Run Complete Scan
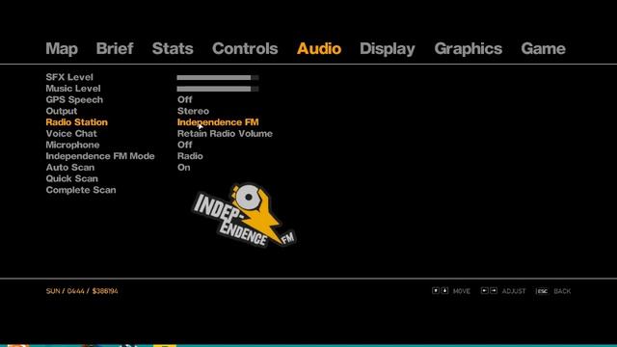617x347 pixels. click(x=81, y=190)
